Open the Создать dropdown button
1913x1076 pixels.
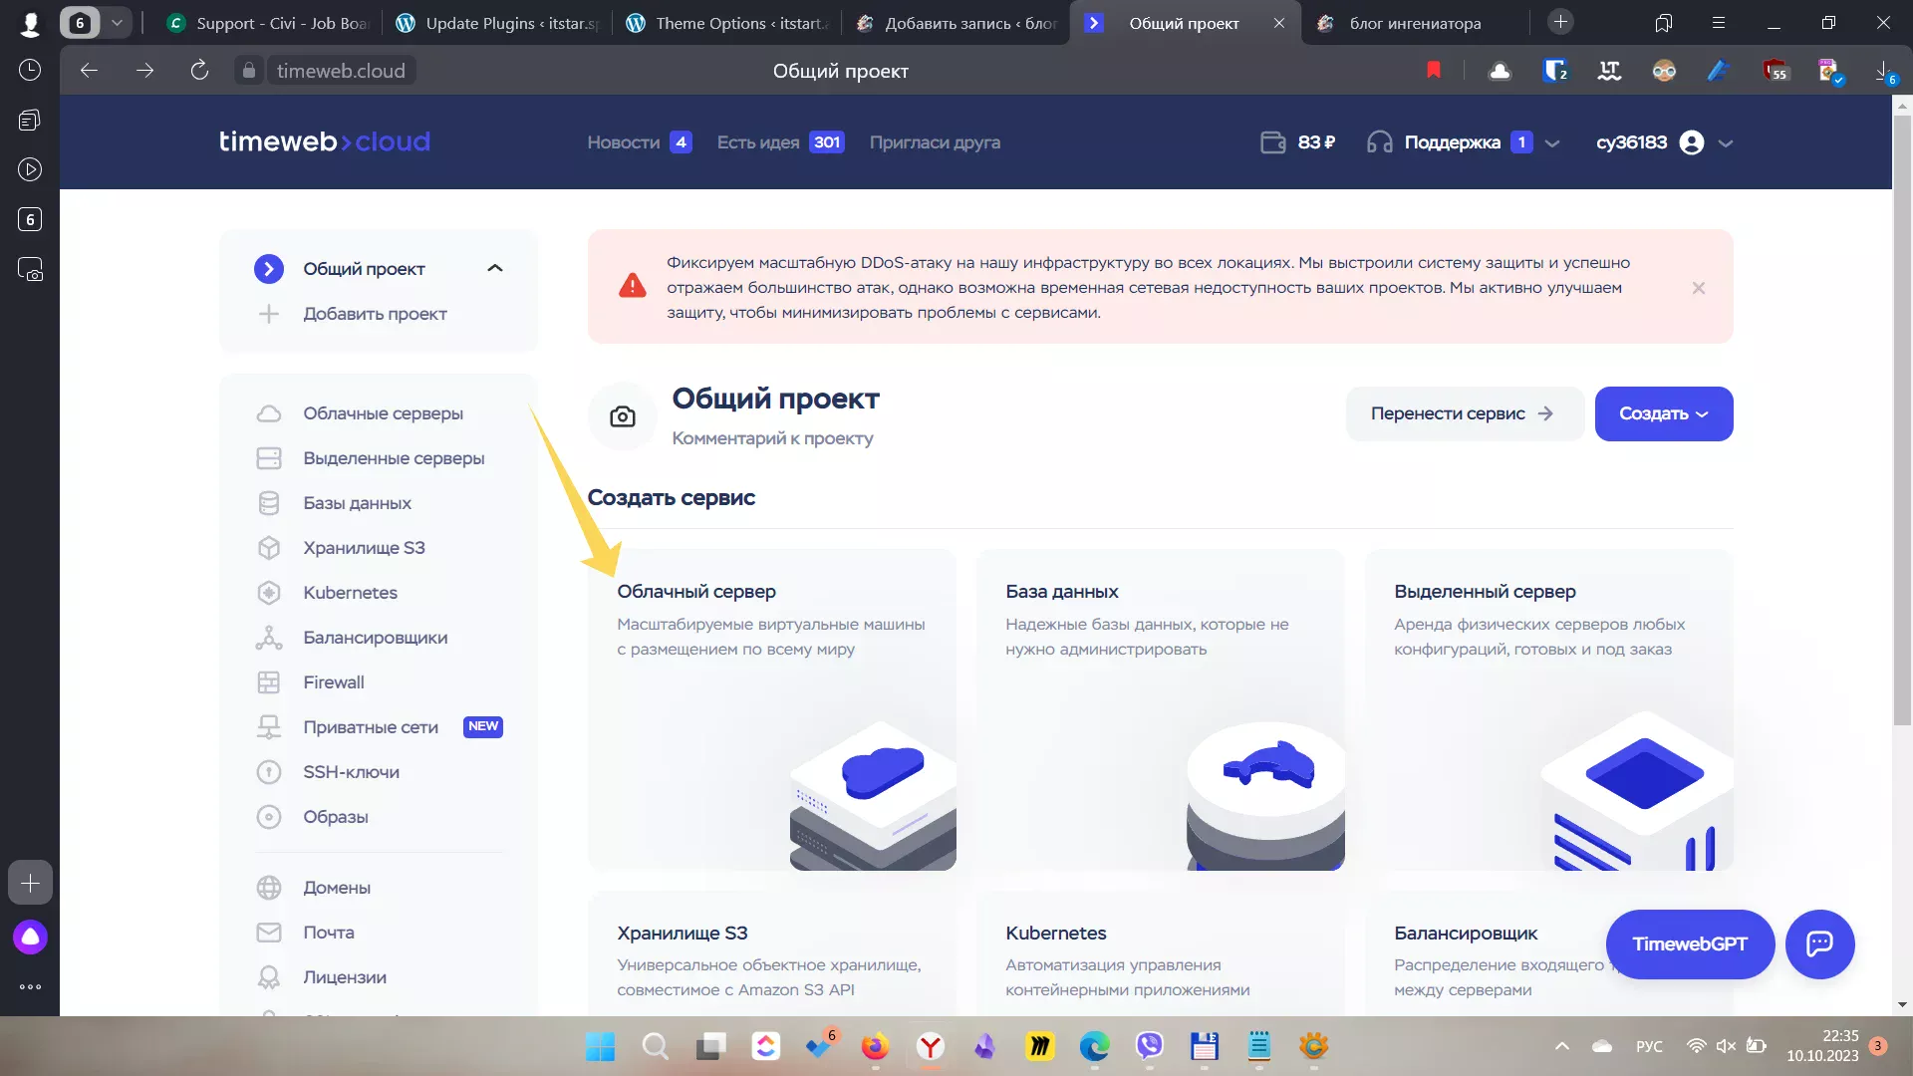(1664, 413)
